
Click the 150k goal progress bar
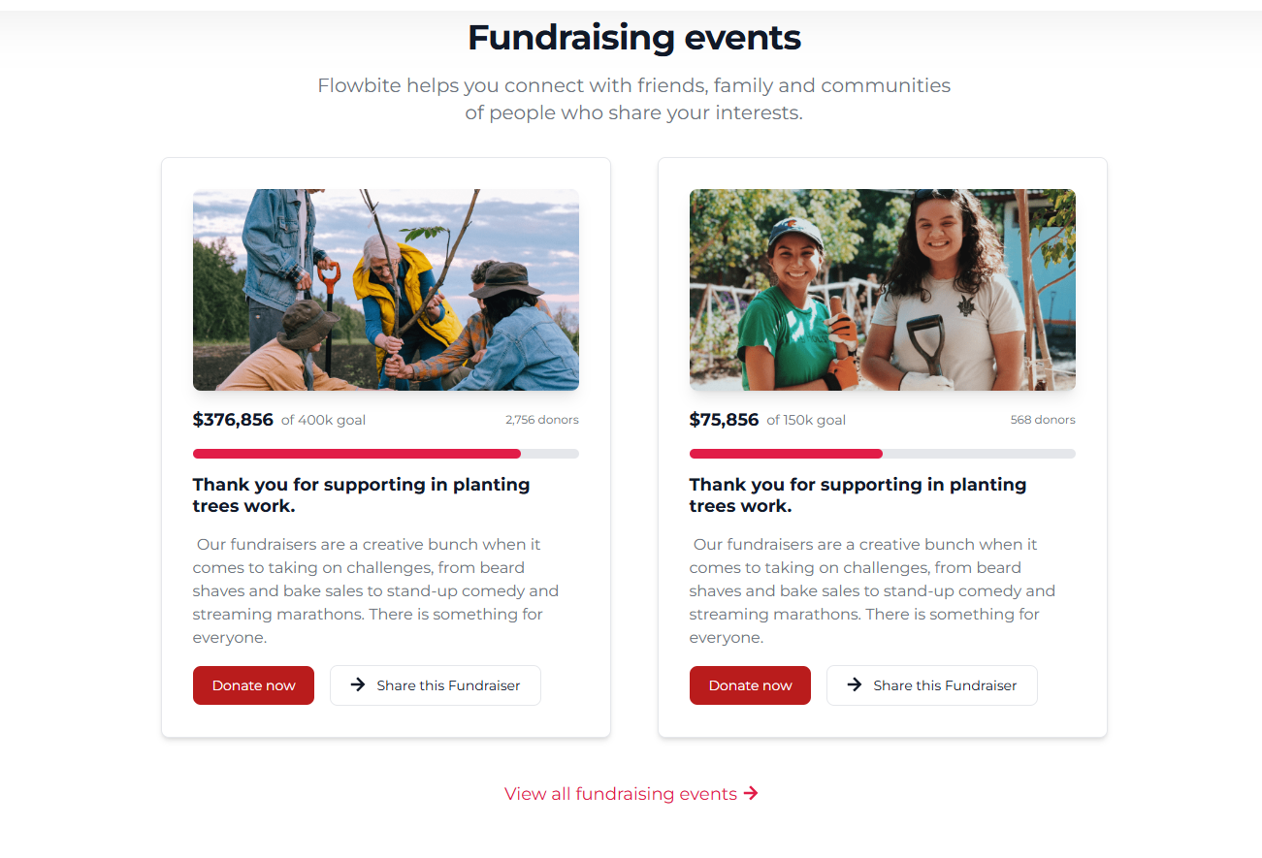pos(882,454)
